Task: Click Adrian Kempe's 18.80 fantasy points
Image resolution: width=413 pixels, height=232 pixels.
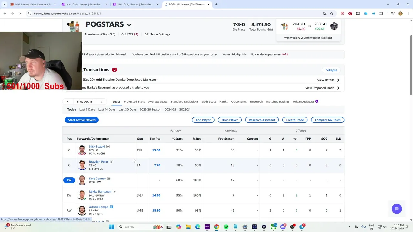Action: (156, 210)
